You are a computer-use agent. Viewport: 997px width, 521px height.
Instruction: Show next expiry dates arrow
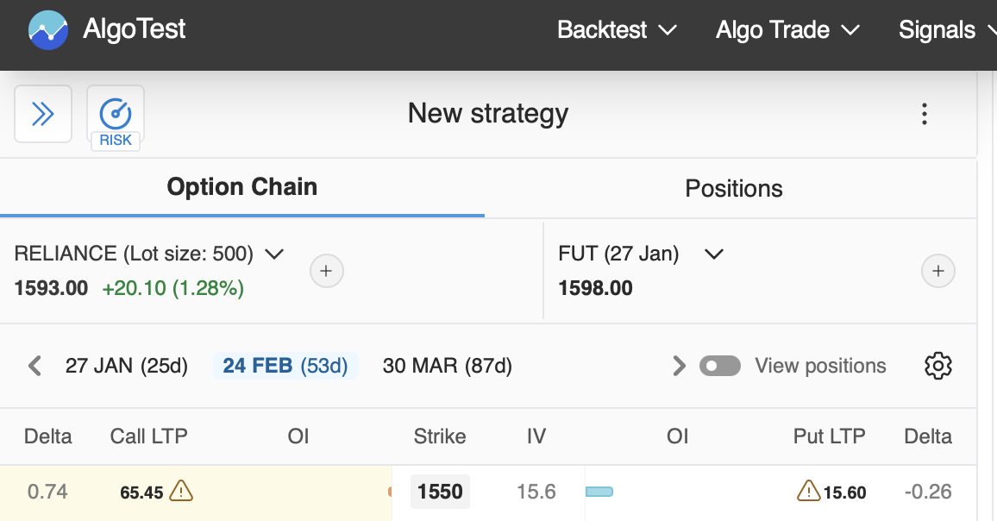[679, 366]
